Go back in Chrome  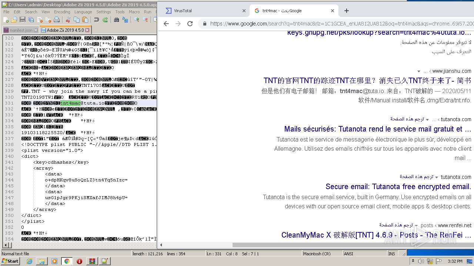(x=166, y=24)
